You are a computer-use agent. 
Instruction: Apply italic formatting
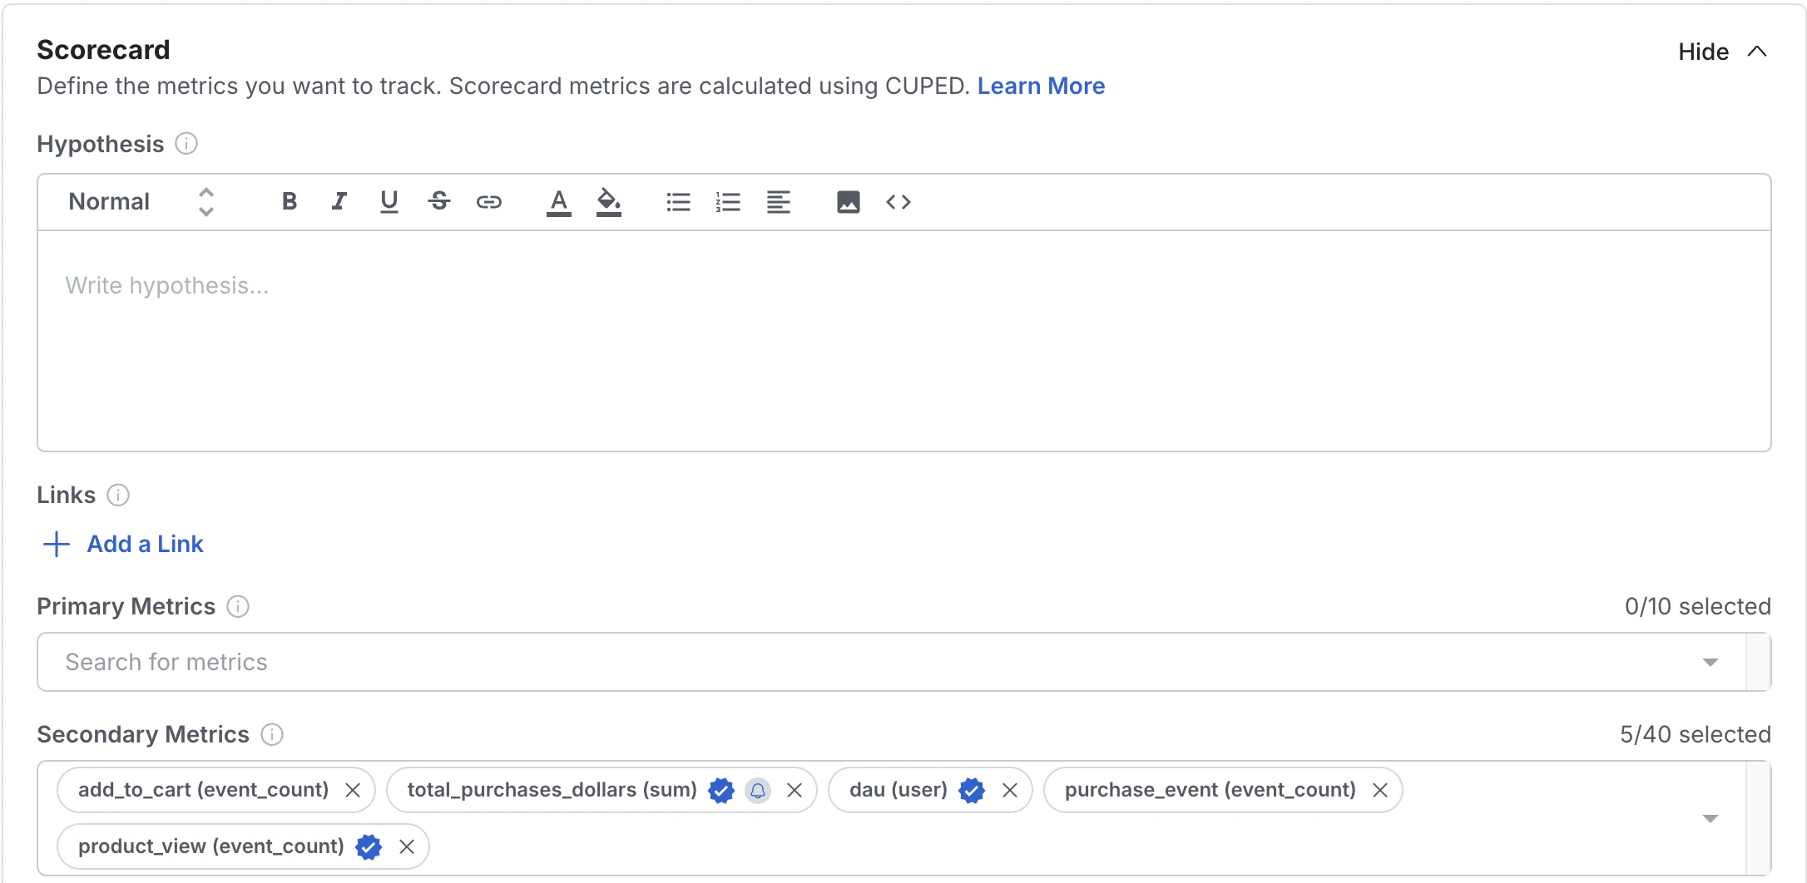tap(339, 201)
